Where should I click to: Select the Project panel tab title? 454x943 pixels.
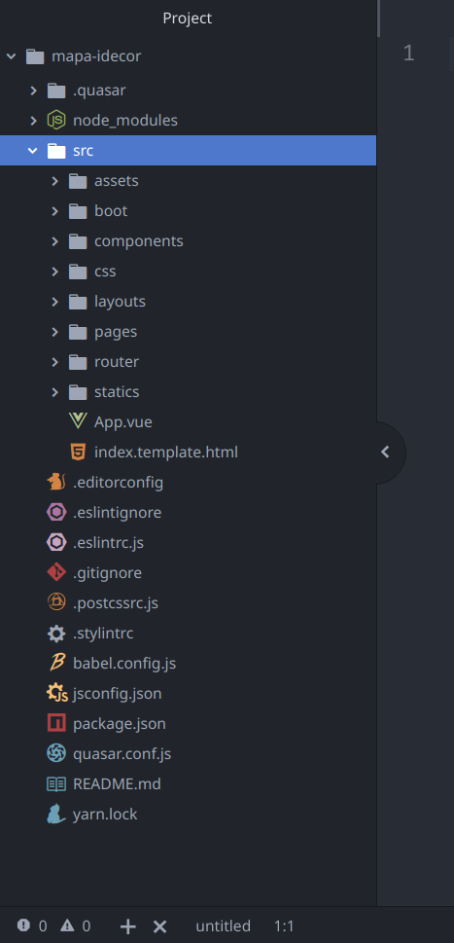click(x=188, y=18)
